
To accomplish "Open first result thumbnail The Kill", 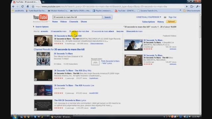I will pyautogui.click(x=43, y=41).
